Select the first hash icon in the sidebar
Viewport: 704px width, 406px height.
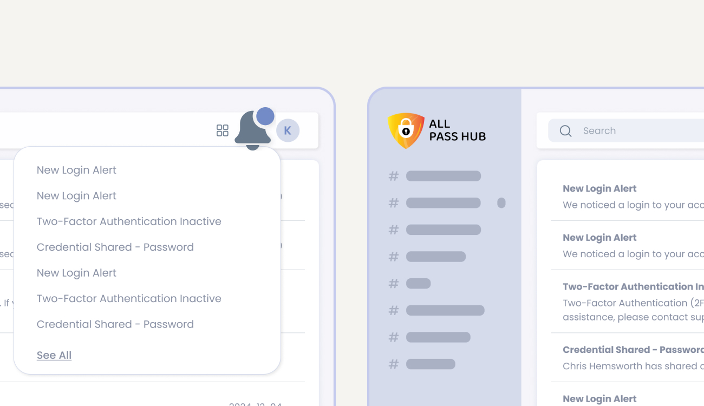click(394, 176)
